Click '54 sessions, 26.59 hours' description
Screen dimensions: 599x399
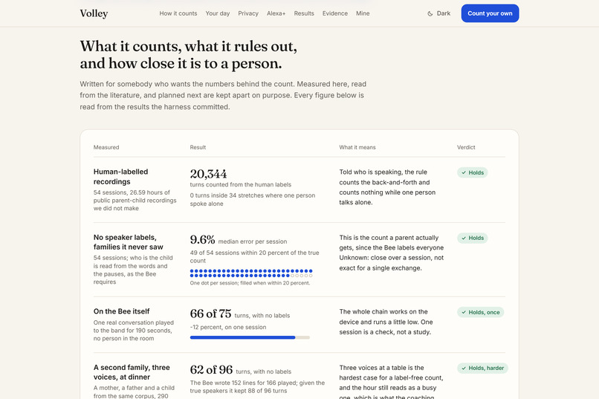pyautogui.click(x=135, y=200)
